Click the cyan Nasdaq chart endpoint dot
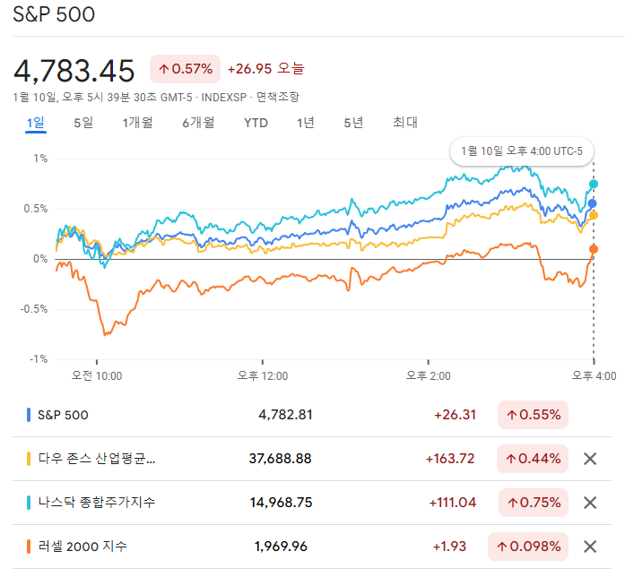Viewport: 625px width, 577px height. pyautogui.click(x=594, y=184)
